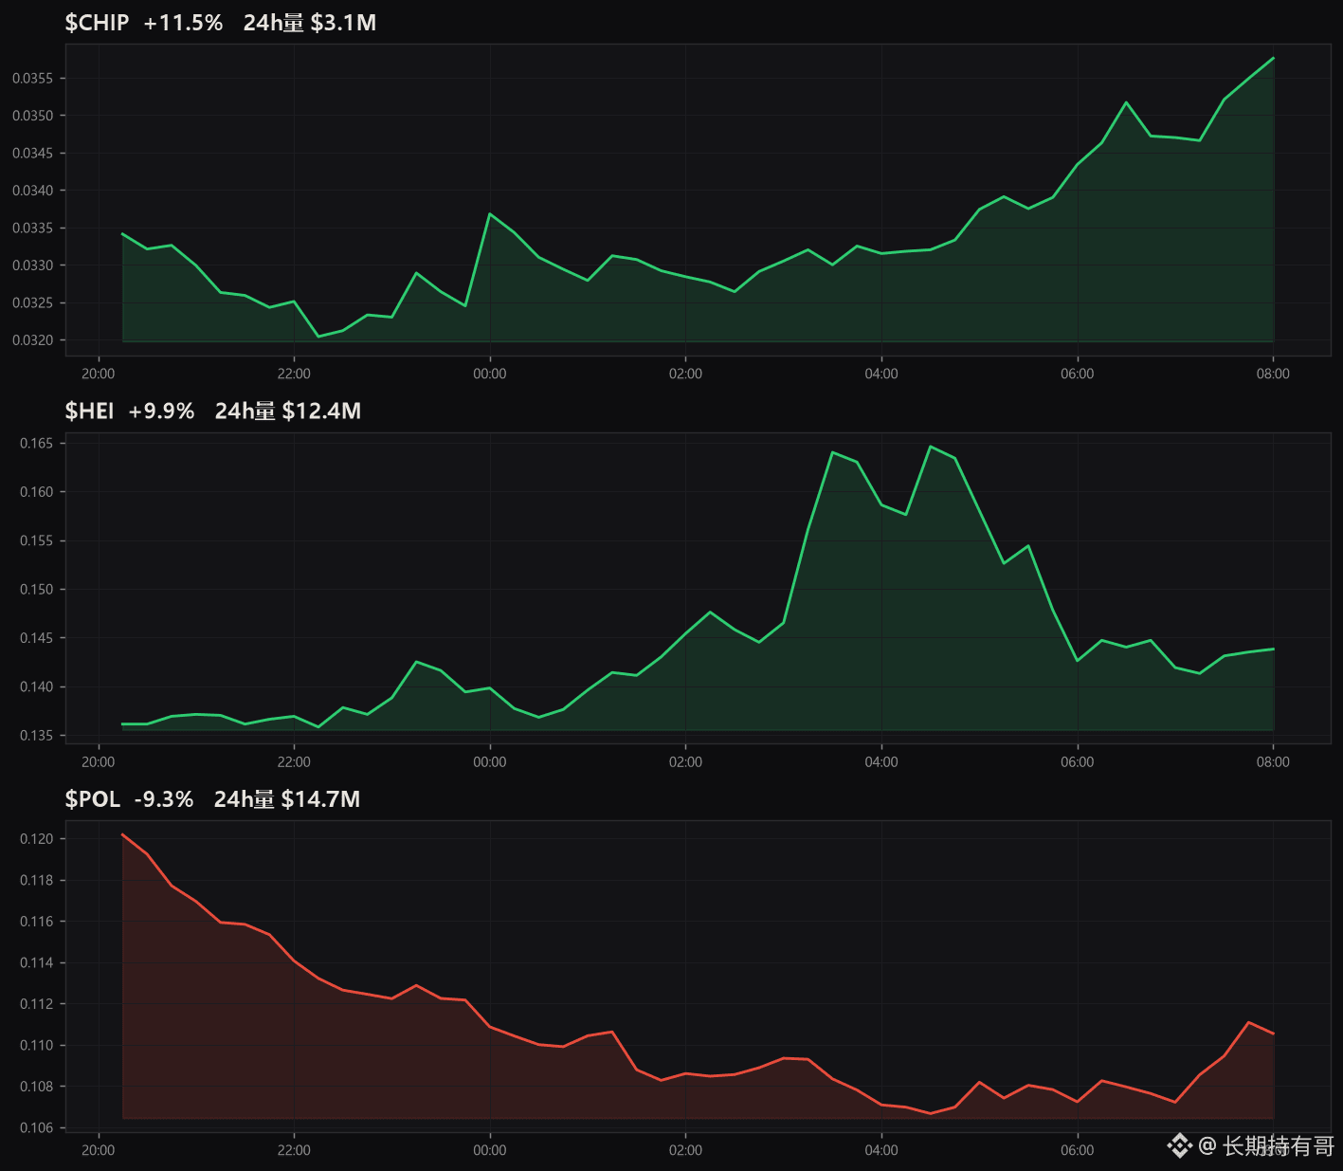Click the 08:00 time label under $HEI chart

1273,762
